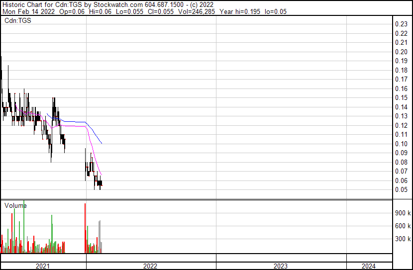
Task: Click the Cdn:TGS symbol label in chart
Action: [x=16, y=20]
